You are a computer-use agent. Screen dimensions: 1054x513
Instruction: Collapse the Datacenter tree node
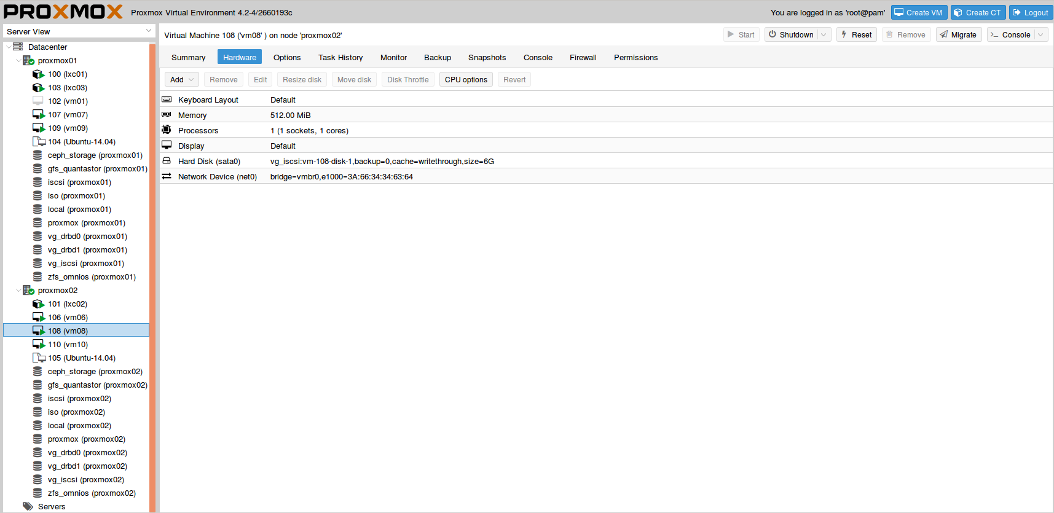point(8,47)
